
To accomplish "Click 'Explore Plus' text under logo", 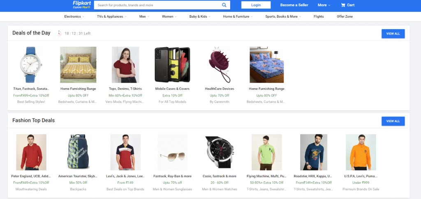I will (x=82, y=7).
